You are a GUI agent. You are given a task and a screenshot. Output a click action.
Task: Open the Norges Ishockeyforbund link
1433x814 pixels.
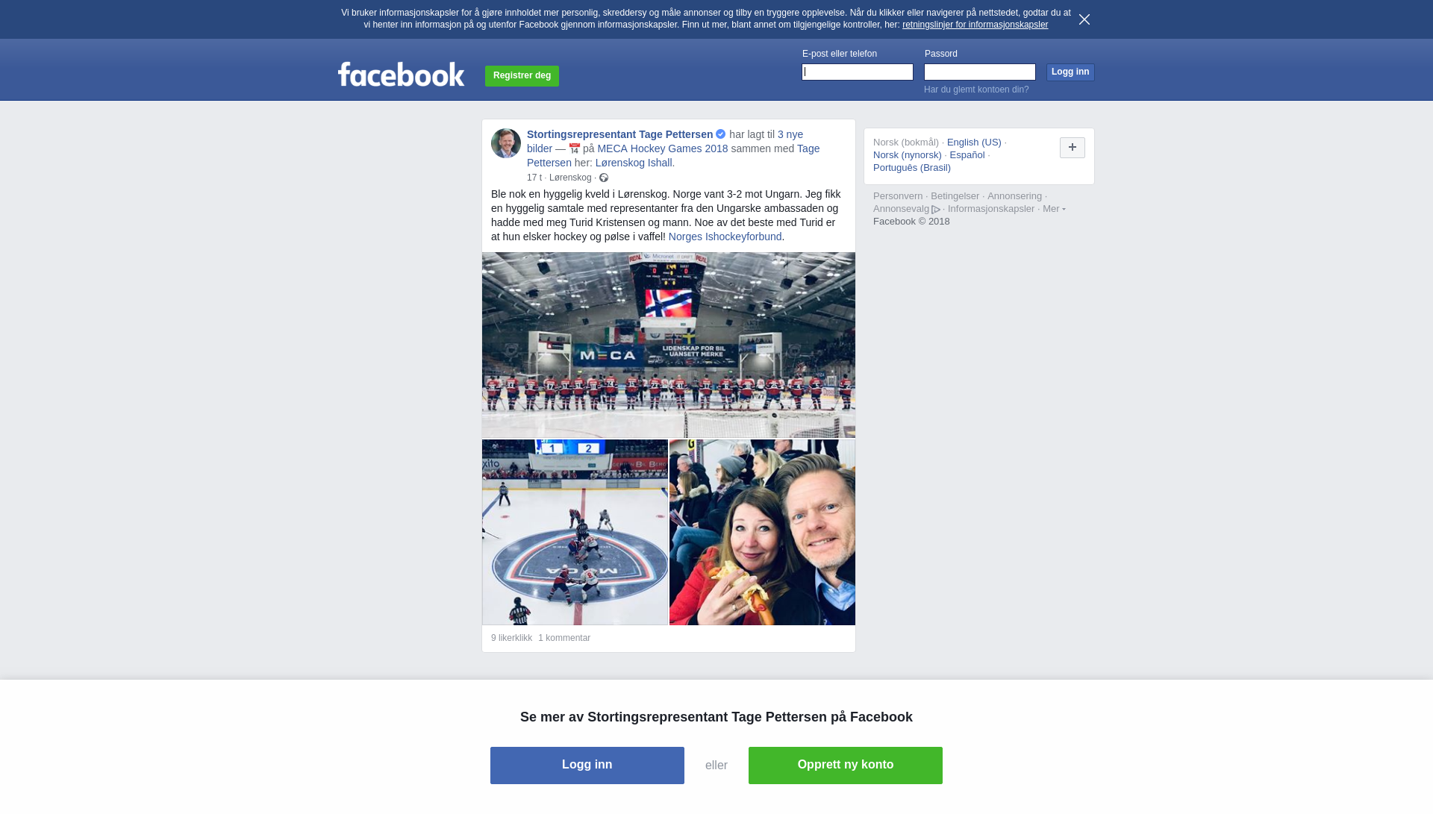click(725, 237)
